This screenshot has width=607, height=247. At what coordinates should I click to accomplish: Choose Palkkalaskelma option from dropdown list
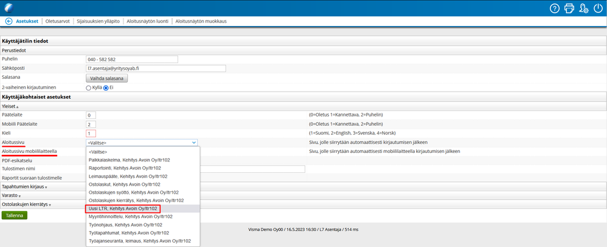(x=143, y=160)
